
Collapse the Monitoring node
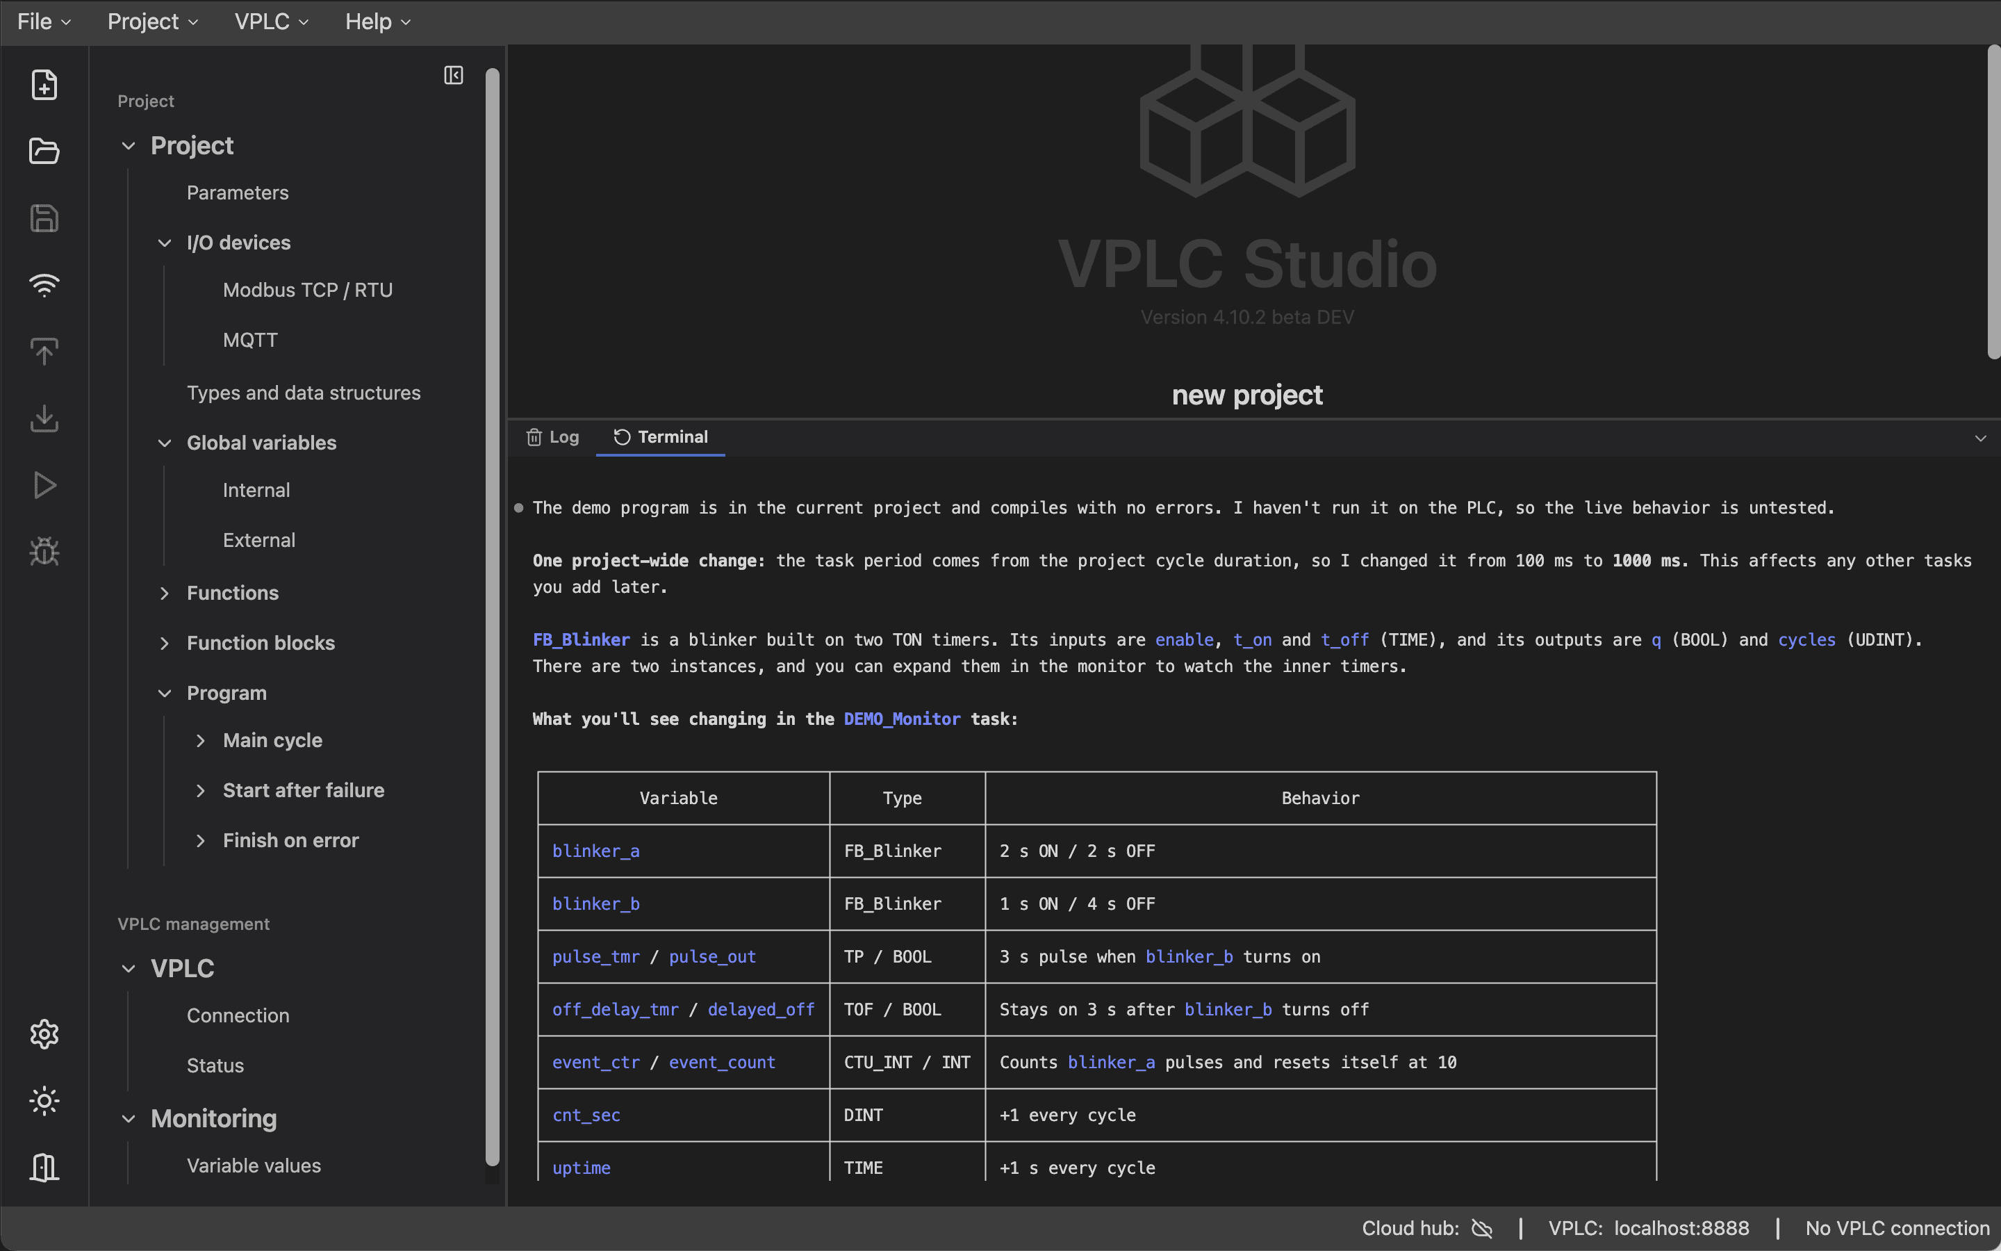pos(128,1119)
